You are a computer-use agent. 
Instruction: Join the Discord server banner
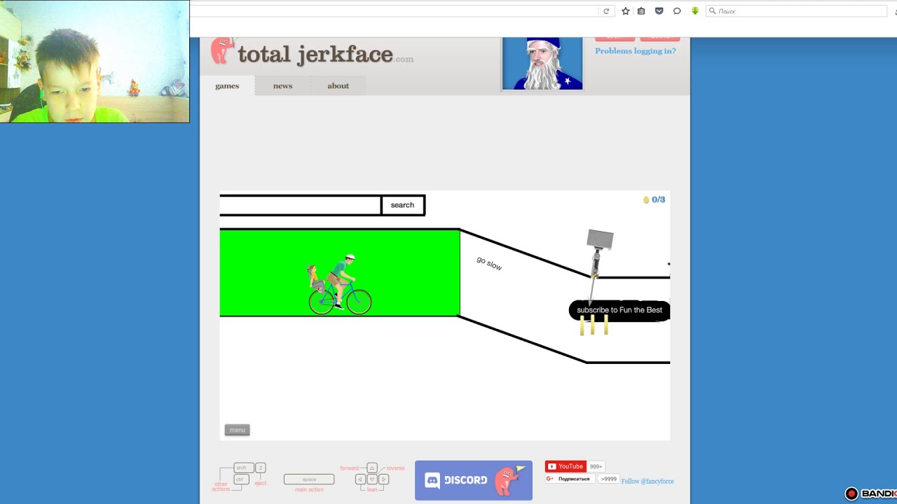474,480
